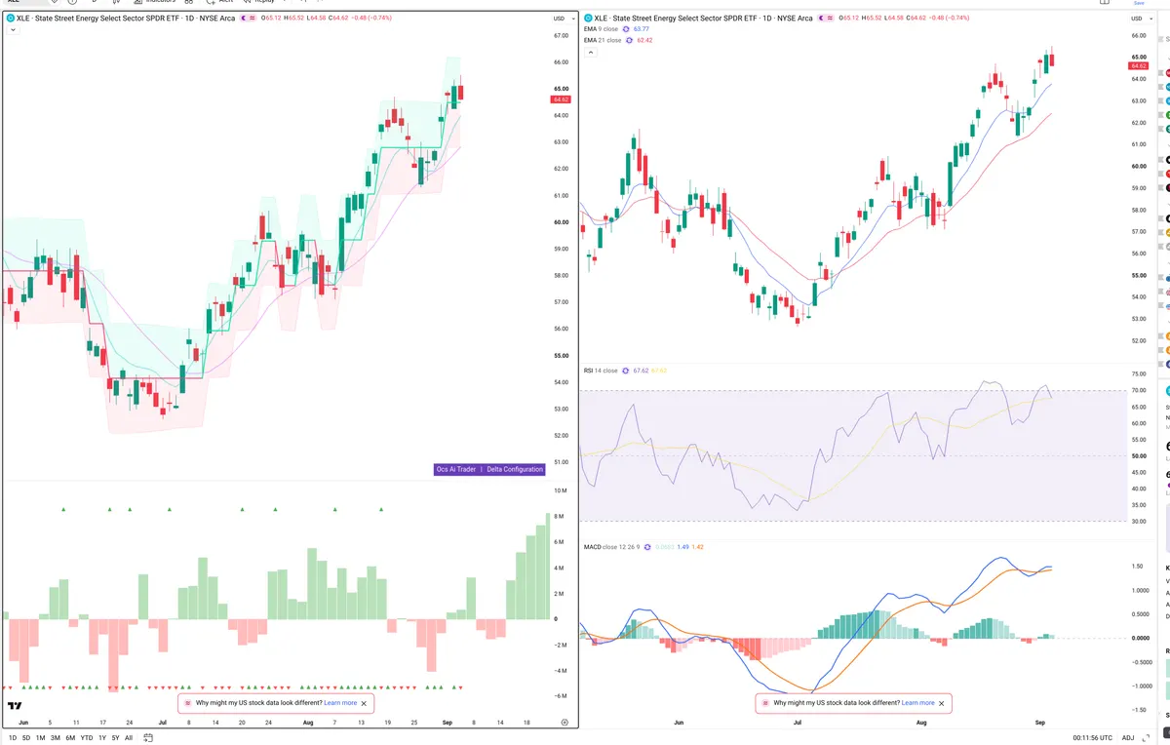The image size is (1170, 745).
Task: Select the EMA 21 close legend label
Action: click(602, 41)
